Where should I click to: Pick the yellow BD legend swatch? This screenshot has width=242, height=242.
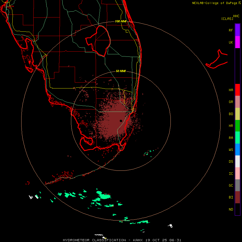pyautogui.click(x=237, y=114)
